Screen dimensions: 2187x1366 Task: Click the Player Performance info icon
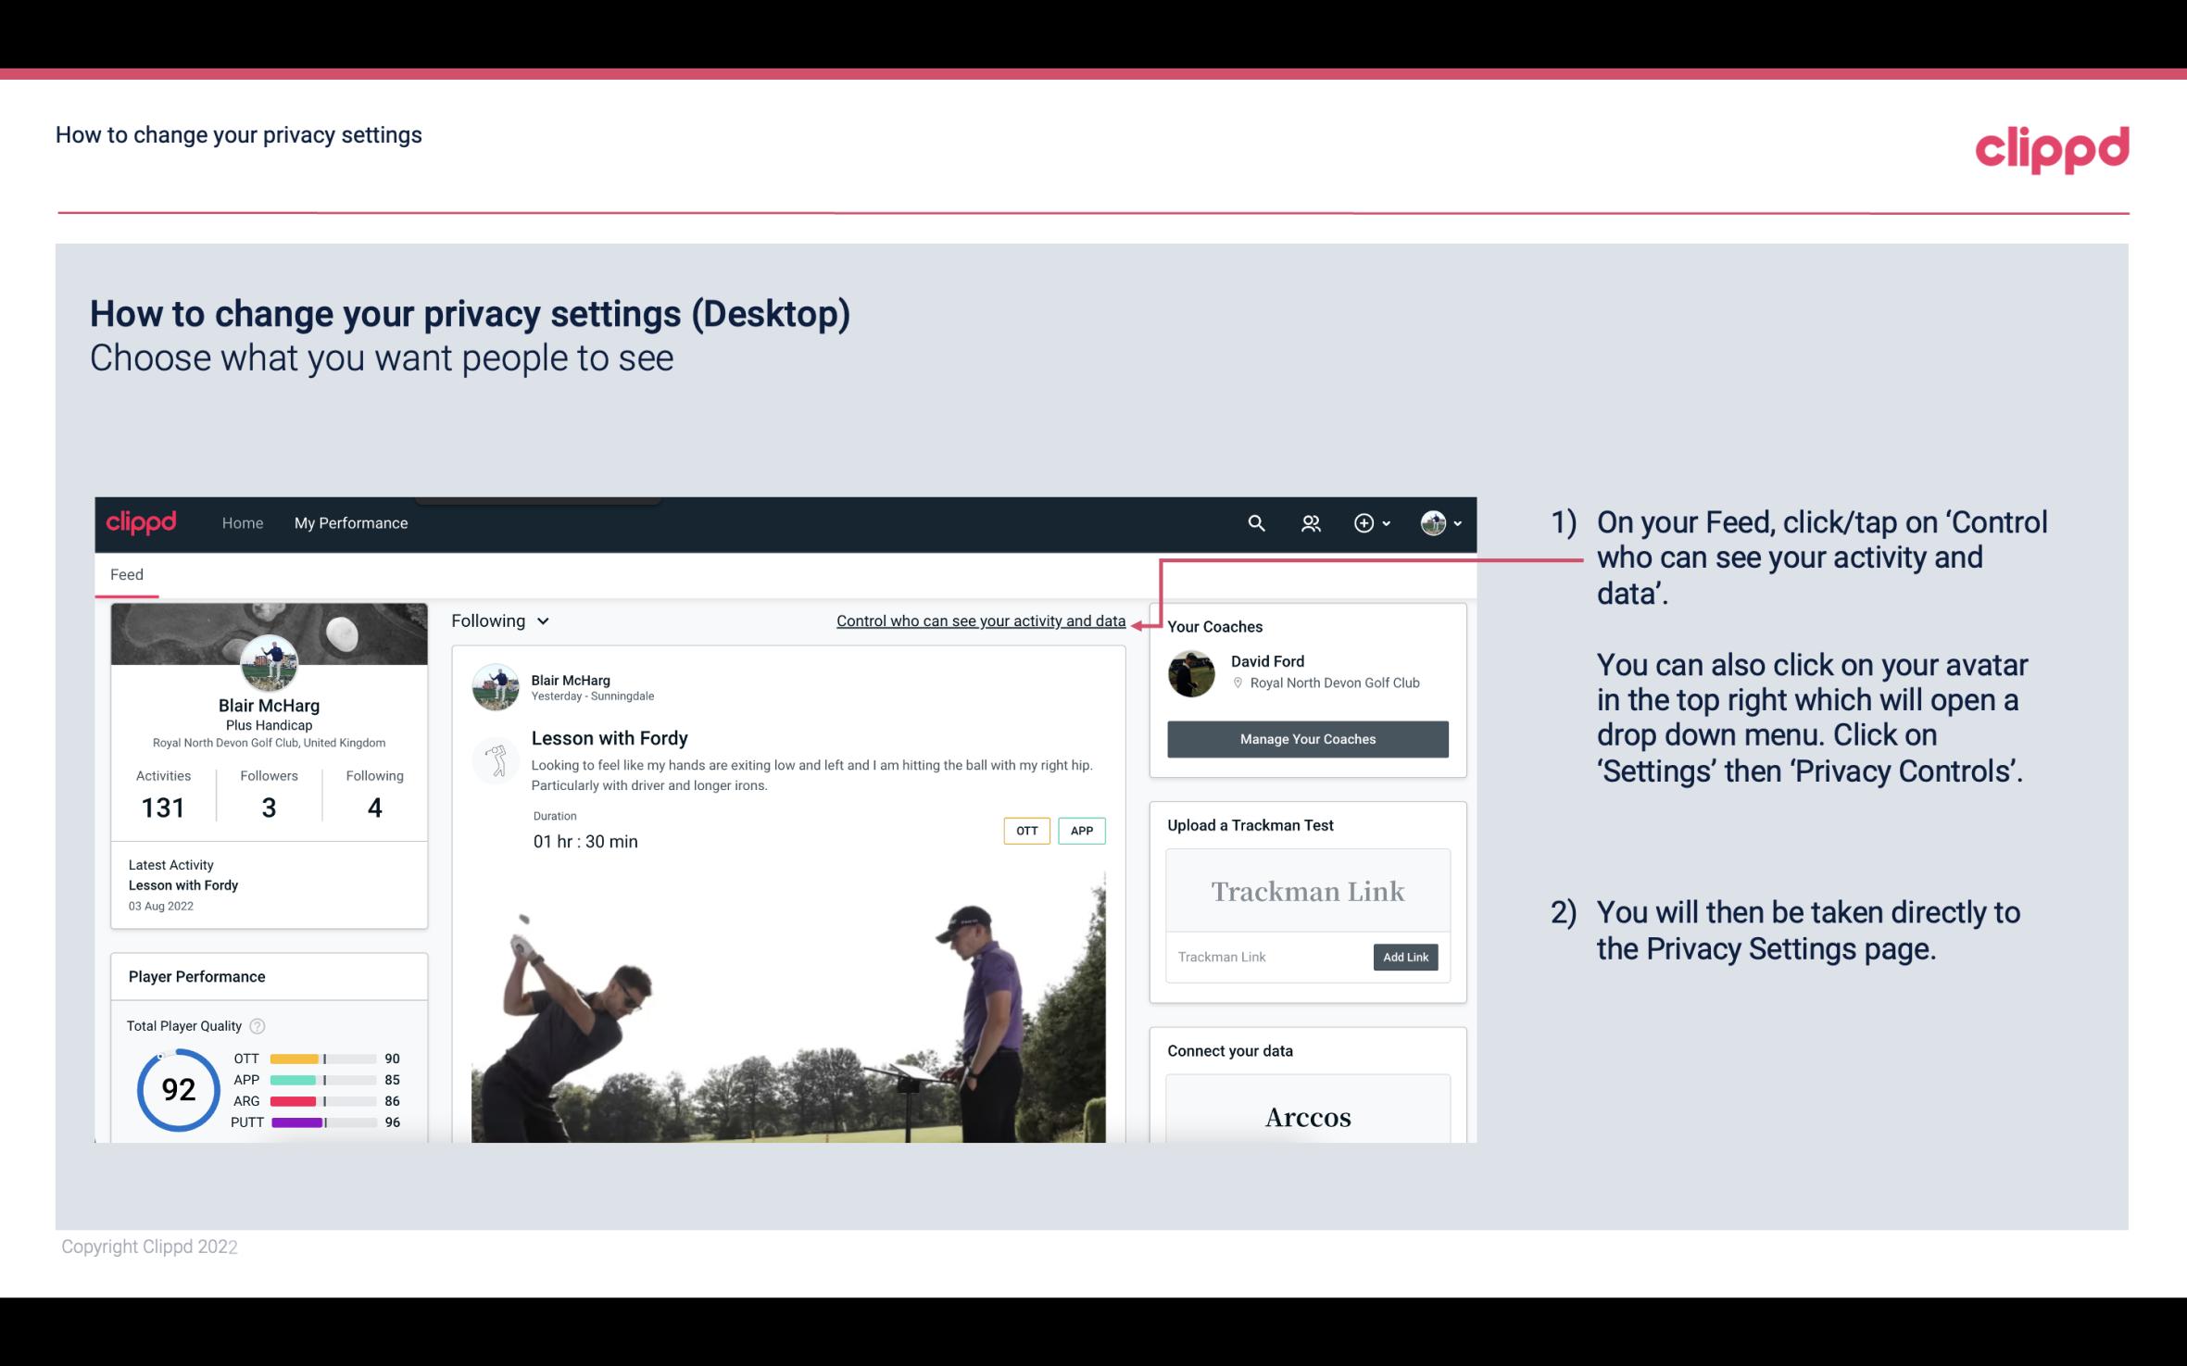257,1024
